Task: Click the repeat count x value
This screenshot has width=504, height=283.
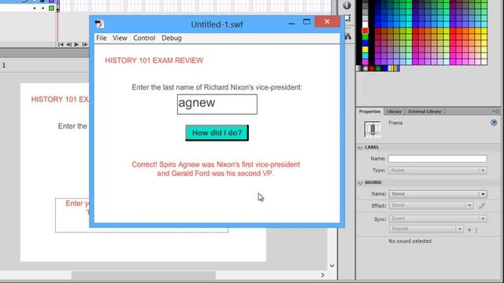Action: (x=476, y=230)
